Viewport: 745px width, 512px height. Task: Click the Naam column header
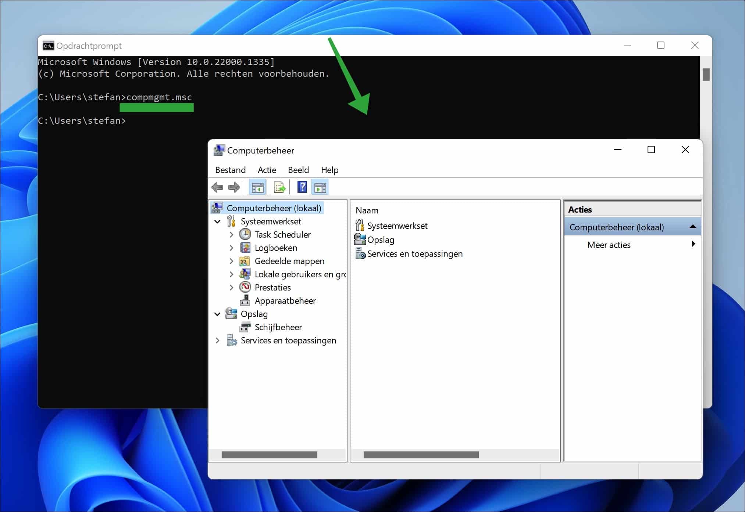[x=367, y=210]
